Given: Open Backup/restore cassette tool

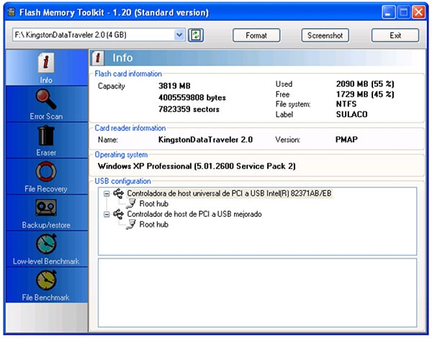Looking at the screenshot, I should click(x=46, y=213).
